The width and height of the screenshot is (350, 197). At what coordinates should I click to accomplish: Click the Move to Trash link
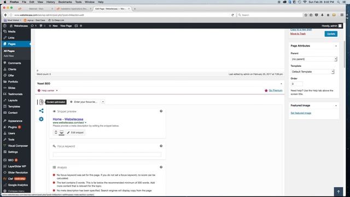tap(297, 34)
